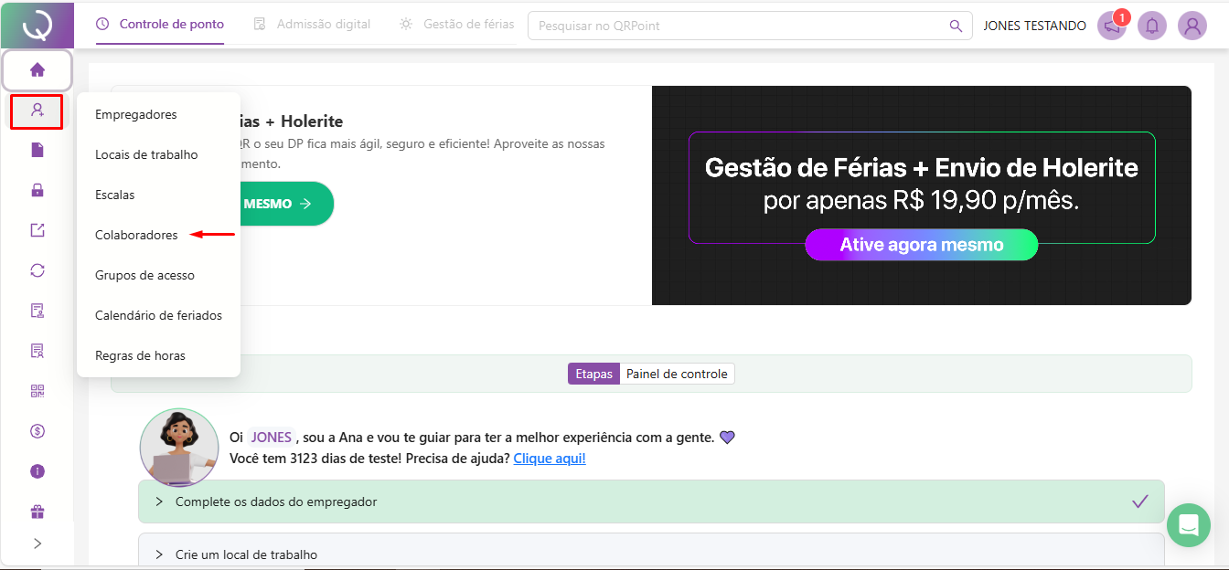The width and height of the screenshot is (1229, 570).
Task: Open the QR code sidebar icon
Action: coord(37,391)
